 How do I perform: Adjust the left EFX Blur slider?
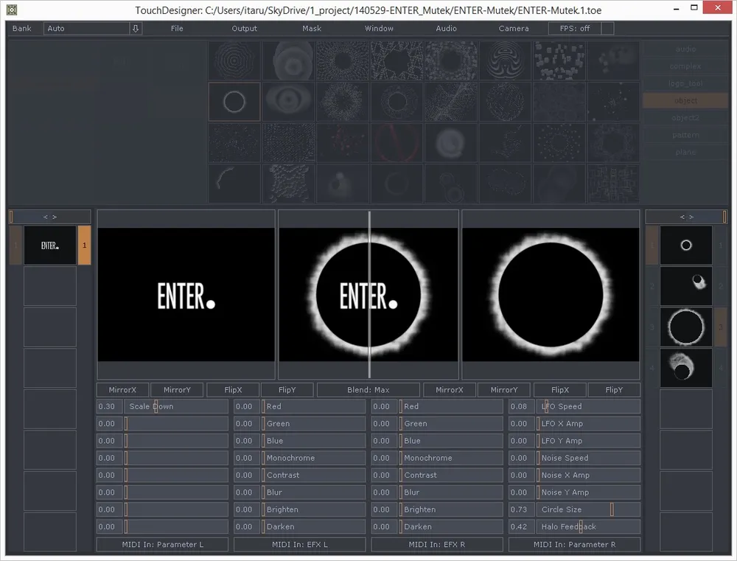(313, 492)
